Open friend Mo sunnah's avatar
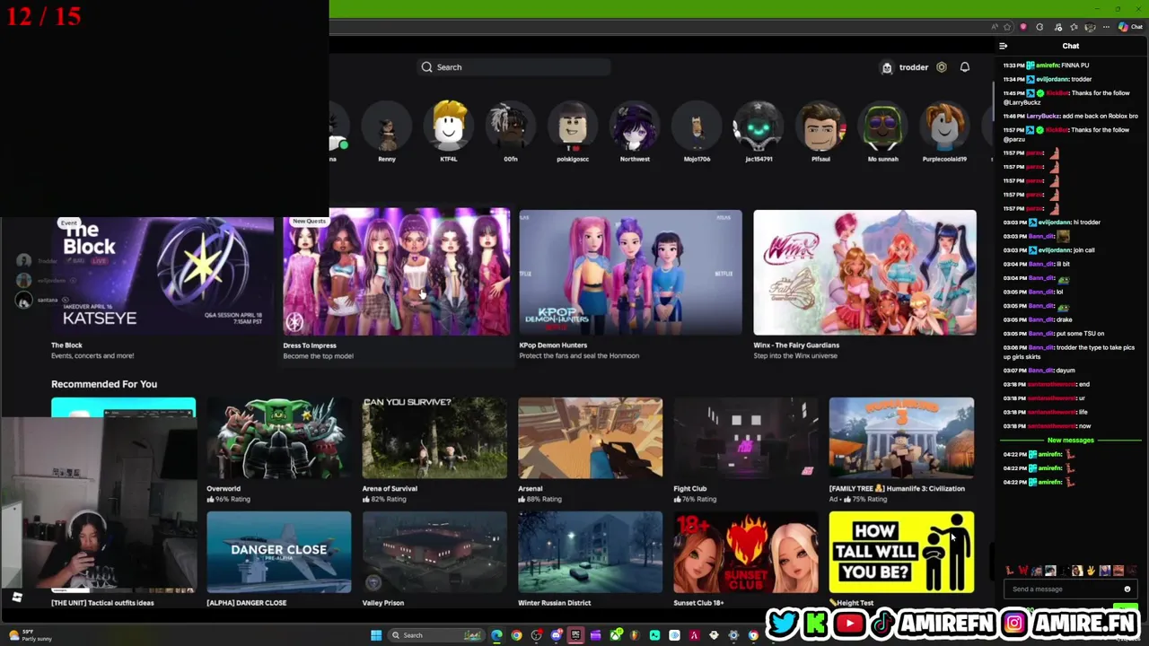 click(x=882, y=127)
